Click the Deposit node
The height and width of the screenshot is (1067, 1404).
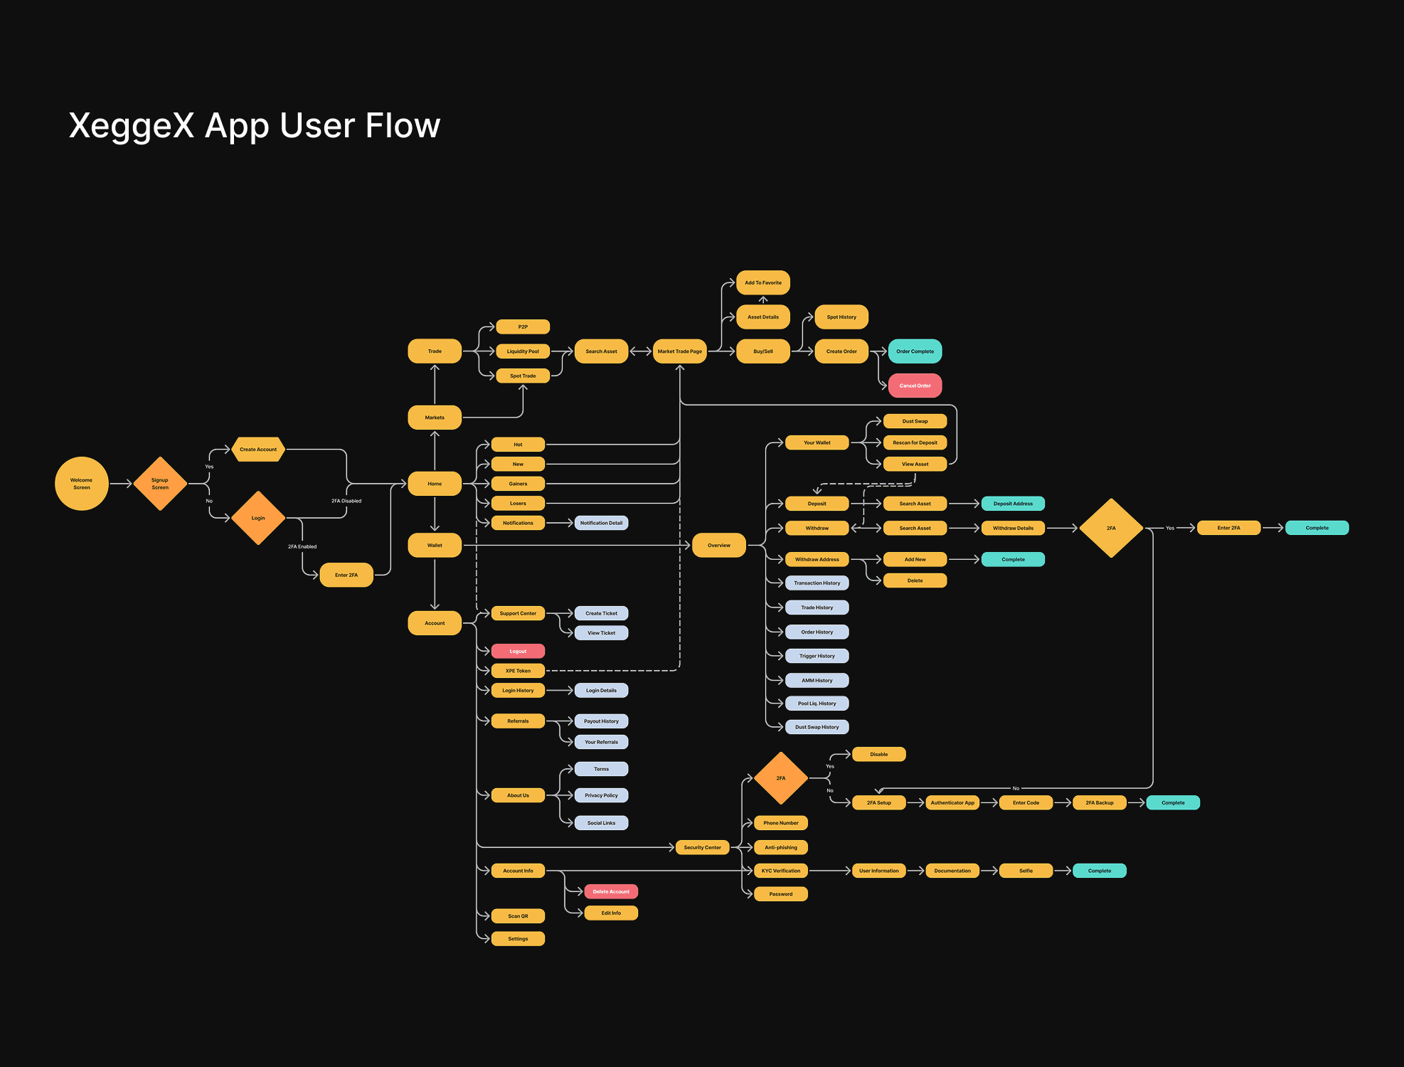coord(817,504)
